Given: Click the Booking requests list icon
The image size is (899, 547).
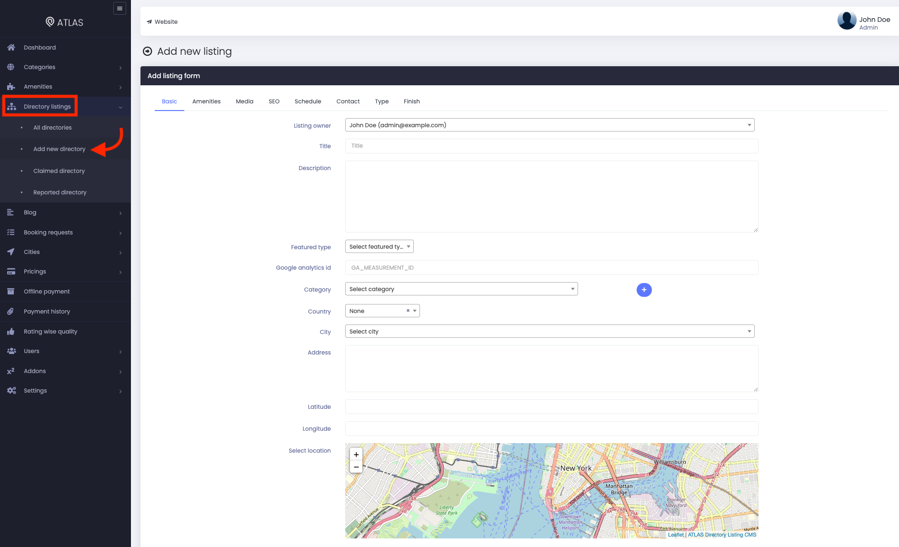Looking at the screenshot, I should (x=10, y=232).
